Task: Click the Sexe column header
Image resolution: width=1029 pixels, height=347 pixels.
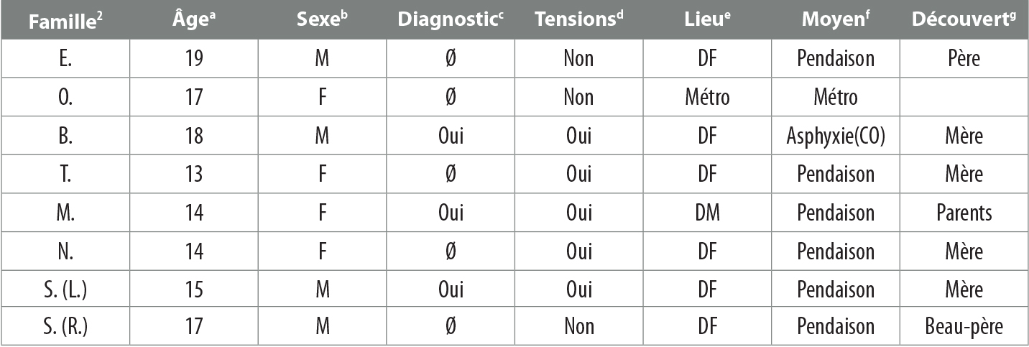Action: pos(322,21)
